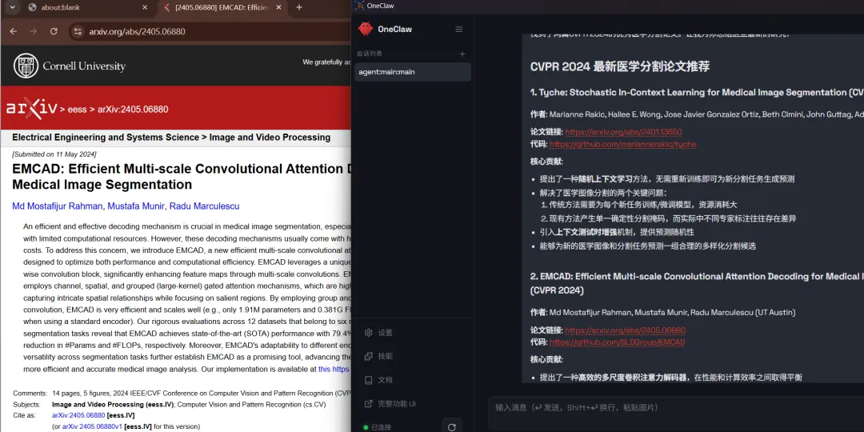
Task: Click heading 'CVPR 2024 最新医学分割论文推荐'
Action: tap(620, 66)
